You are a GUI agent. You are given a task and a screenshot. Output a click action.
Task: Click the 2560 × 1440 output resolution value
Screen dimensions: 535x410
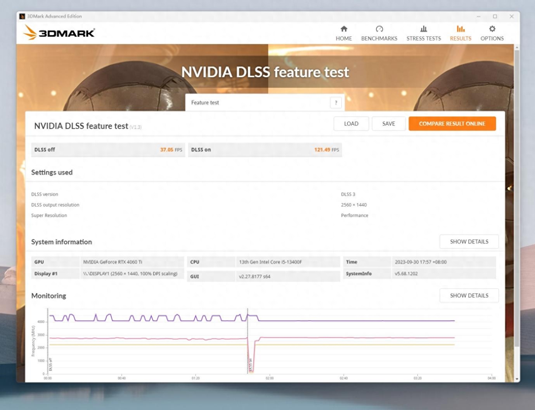[354, 205]
